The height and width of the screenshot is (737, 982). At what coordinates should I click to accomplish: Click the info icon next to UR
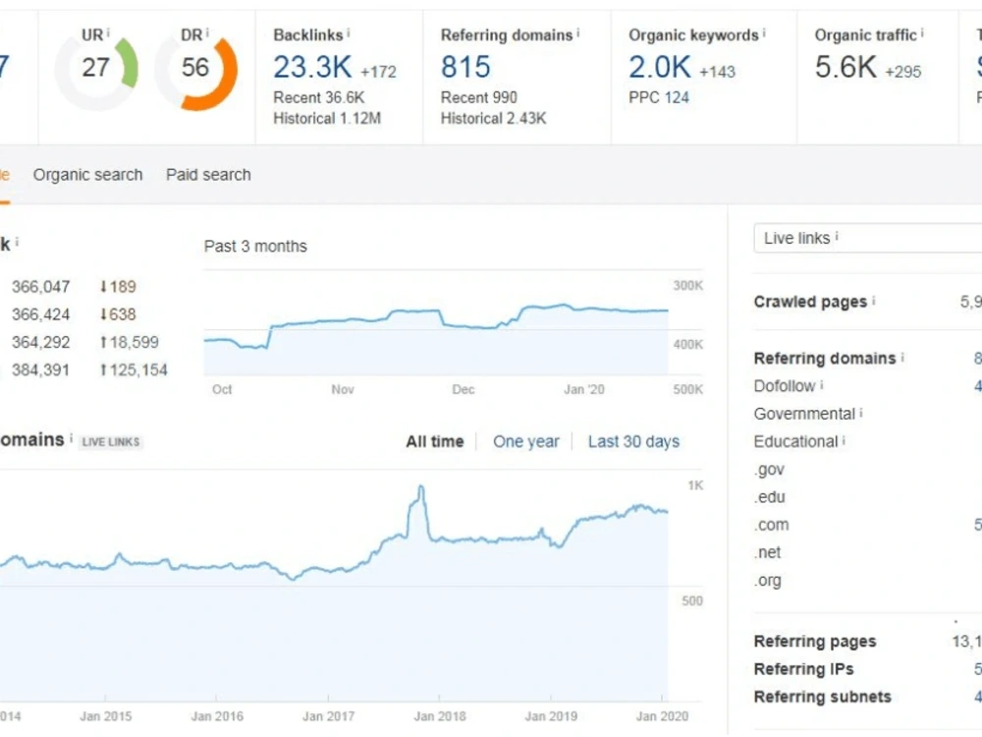point(108,31)
